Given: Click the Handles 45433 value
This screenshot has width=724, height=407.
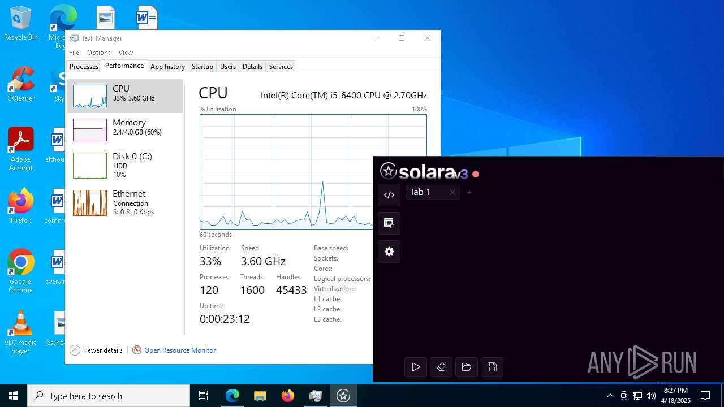Looking at the screenshot, I should click(291, 290).
